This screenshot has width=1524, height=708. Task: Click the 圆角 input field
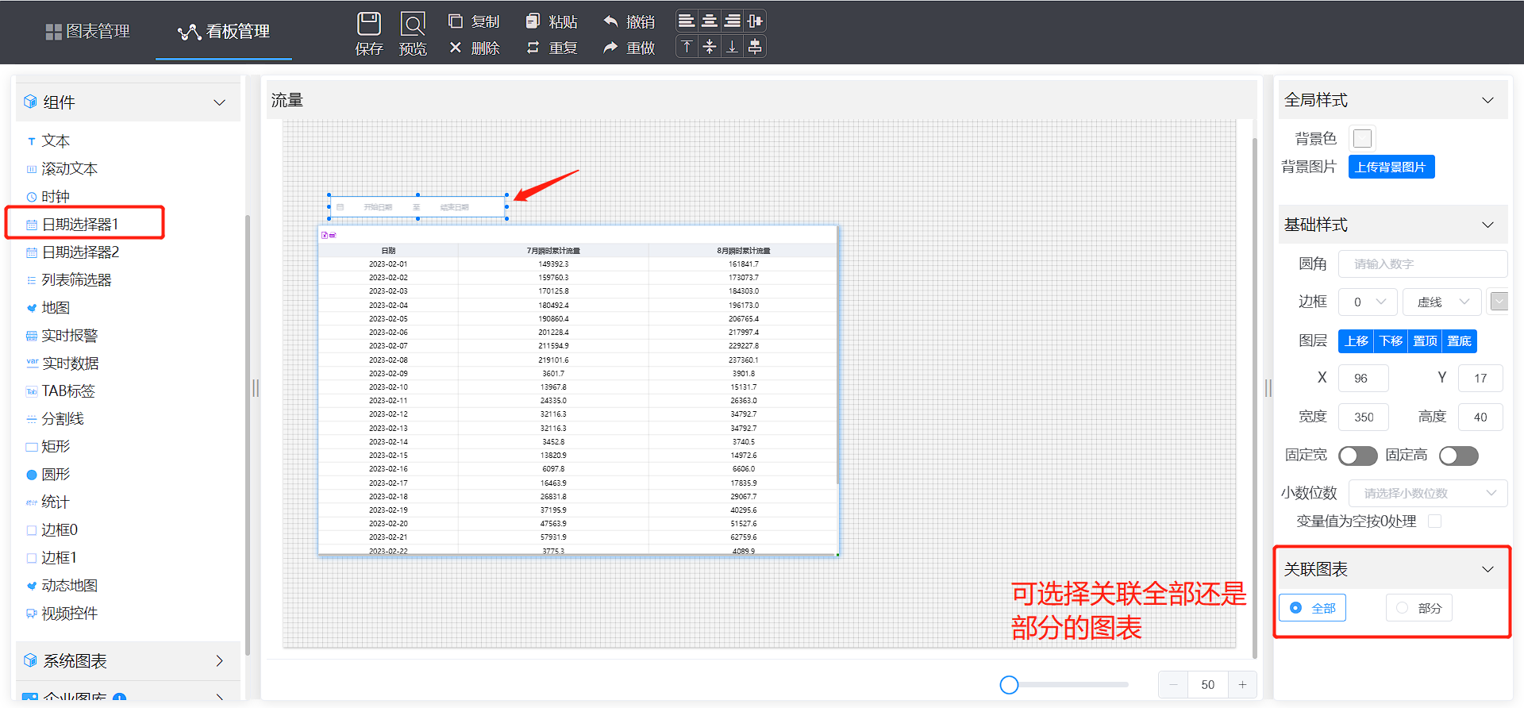pos(1422,264)
